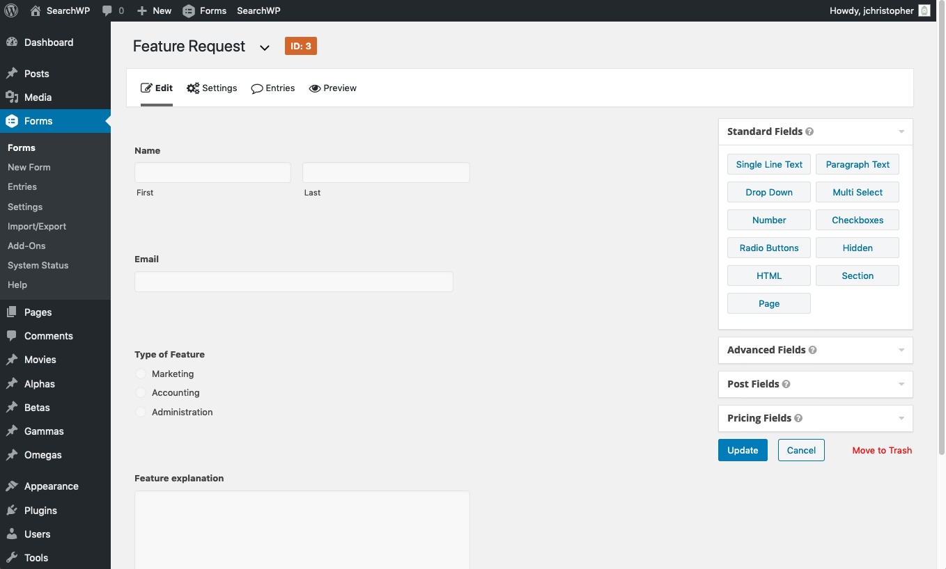The width and height of the screenshot is (946, 569).
Task: Click the Comments icon in sidebar
Action: pyautogui.click(x=12, y=336)
